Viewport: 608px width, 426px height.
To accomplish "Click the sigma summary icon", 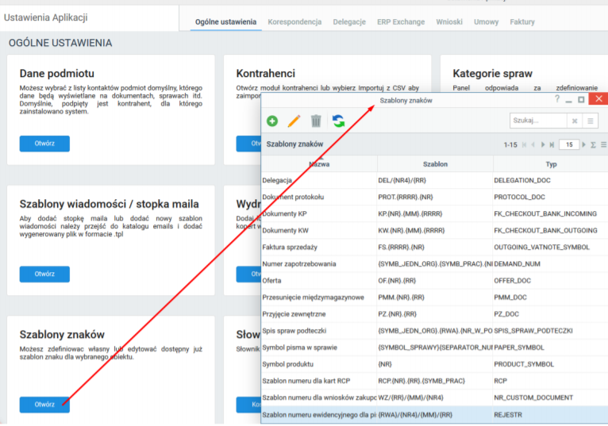I will [x=593, y=144].
